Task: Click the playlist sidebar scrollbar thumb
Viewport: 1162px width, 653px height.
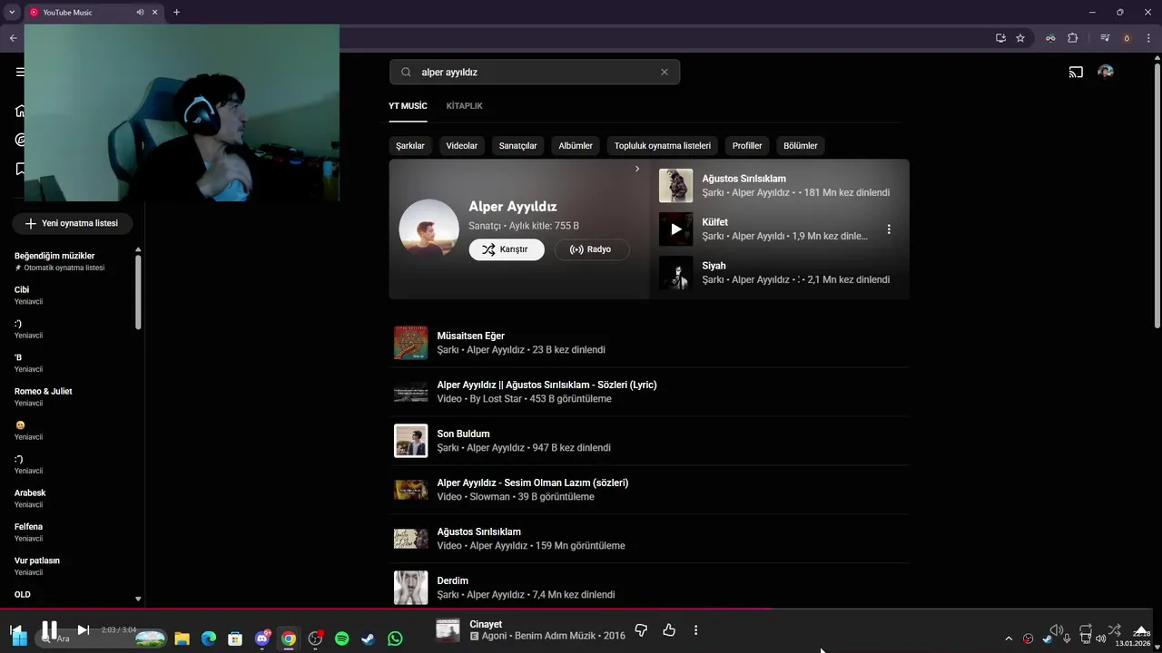Action: coord(138,292)
